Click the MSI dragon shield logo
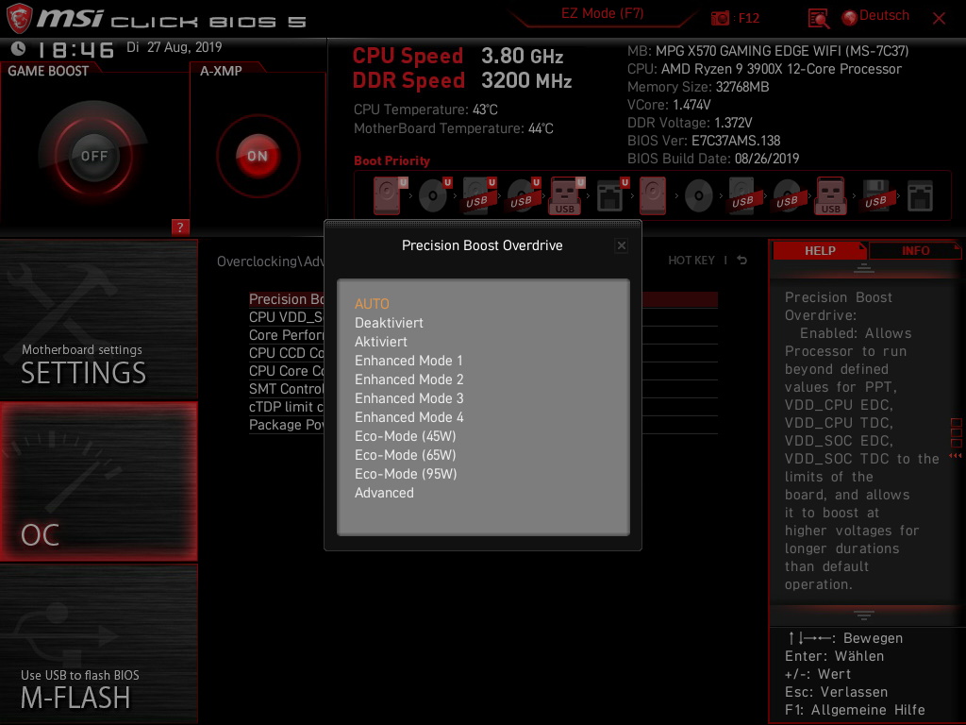The image size is (966, 725). 19,18
